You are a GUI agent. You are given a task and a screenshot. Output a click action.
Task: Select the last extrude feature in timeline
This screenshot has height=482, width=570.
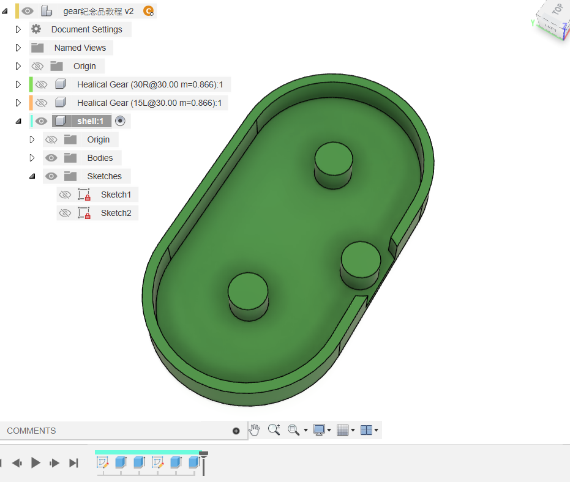tap(194, 462)
